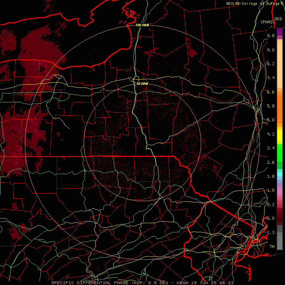Click the 3.4 scale value
285x285 pixels.
[x=271, y=148]
